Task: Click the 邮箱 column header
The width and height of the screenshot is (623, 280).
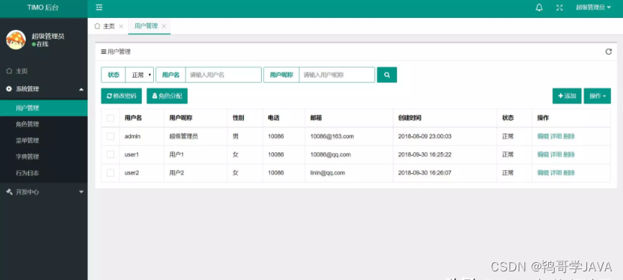Action: pyautogui.click(x=316, y=118)
